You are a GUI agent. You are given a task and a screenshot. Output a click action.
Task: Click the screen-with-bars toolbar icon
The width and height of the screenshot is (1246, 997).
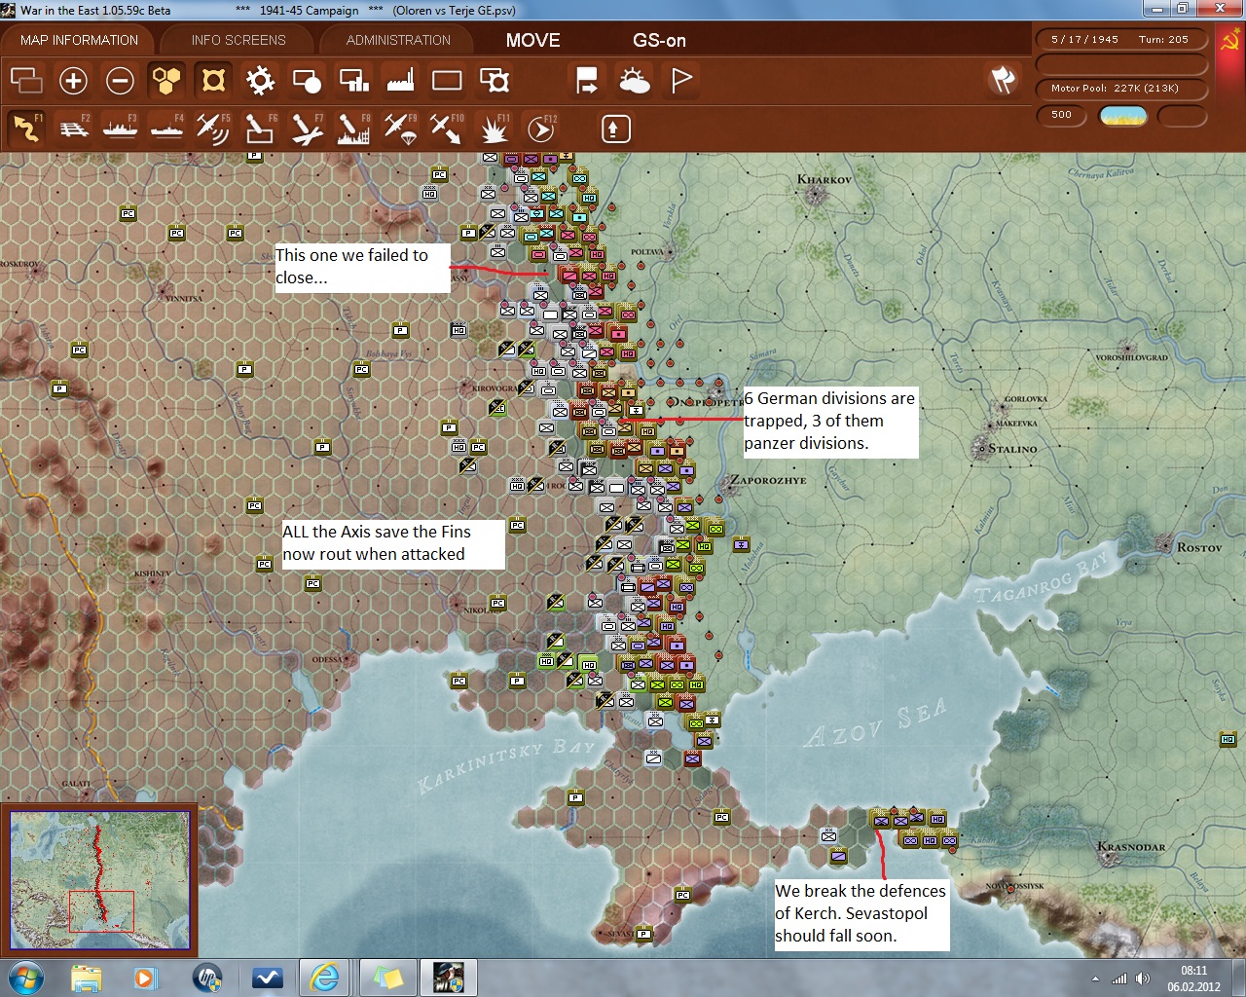(x=353, y=80)
